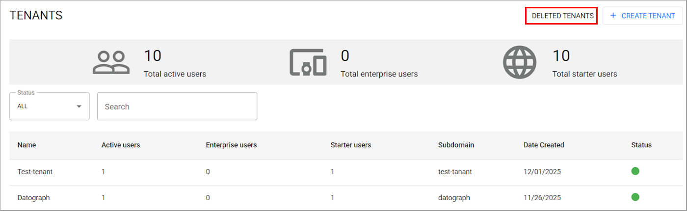Click the plus icon in Create Tenant
687x211 pixels.
613,16
